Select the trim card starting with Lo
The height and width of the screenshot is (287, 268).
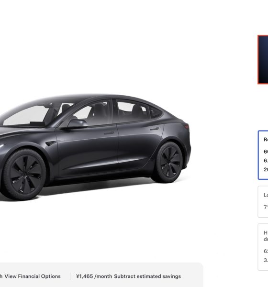click(263, 202)
